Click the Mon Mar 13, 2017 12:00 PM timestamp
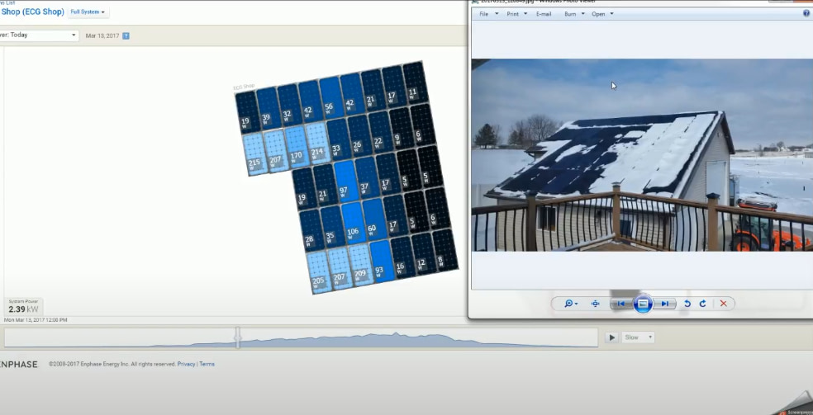This screenshot has width=813, height=415. (36, 320)
